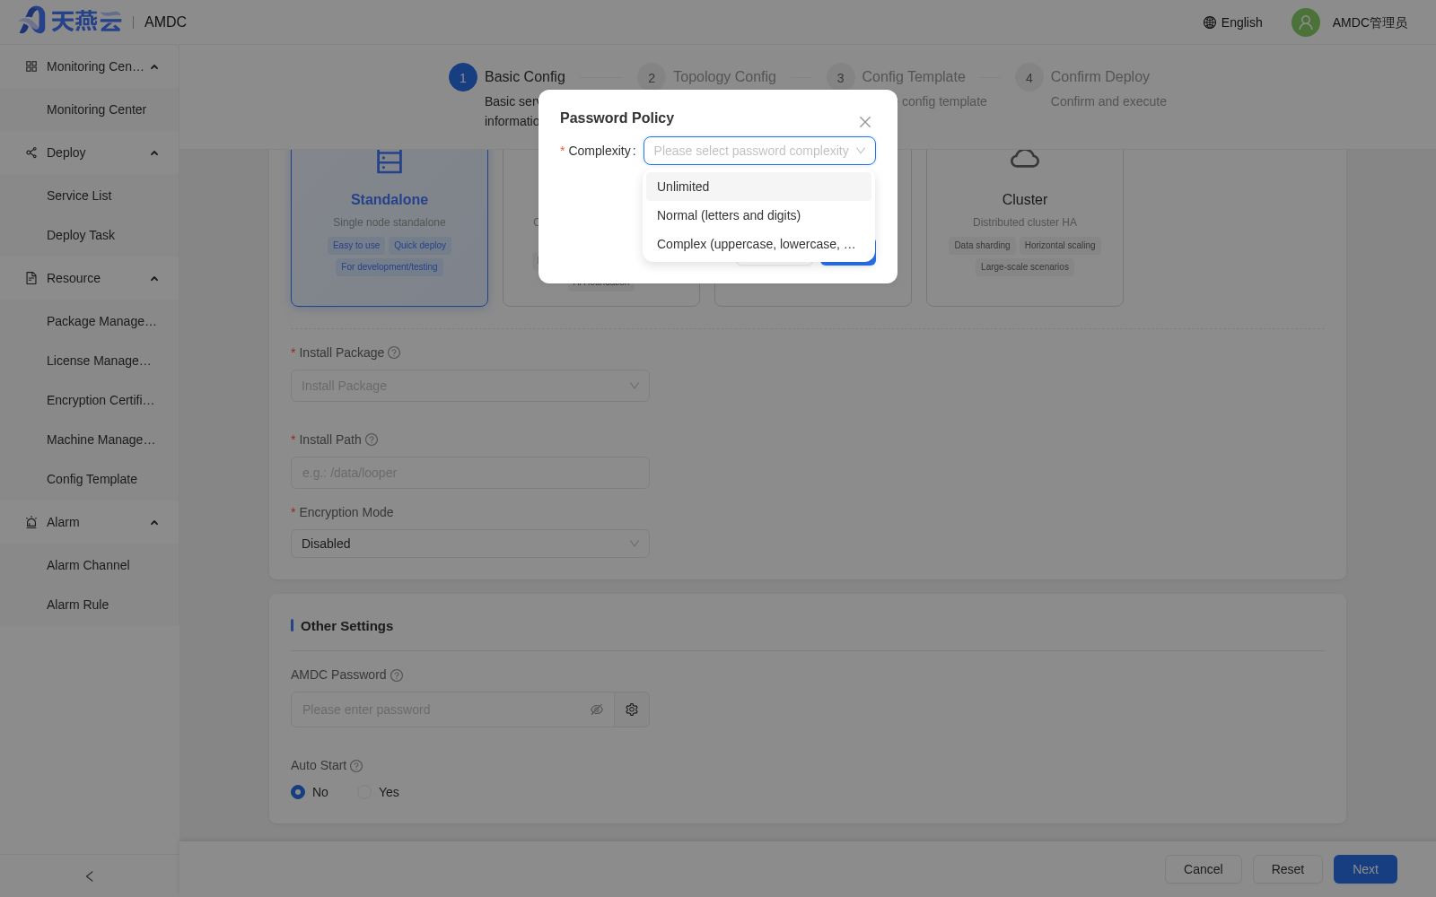
Task: Choose the Complex complexity option
Action: tap(758, 244)
